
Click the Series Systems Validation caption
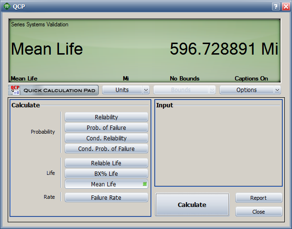pyautogui.click(x=40, y=24)
